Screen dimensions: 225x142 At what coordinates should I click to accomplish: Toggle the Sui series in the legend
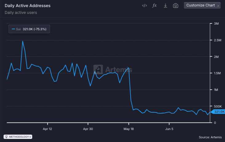click(29, 29)
